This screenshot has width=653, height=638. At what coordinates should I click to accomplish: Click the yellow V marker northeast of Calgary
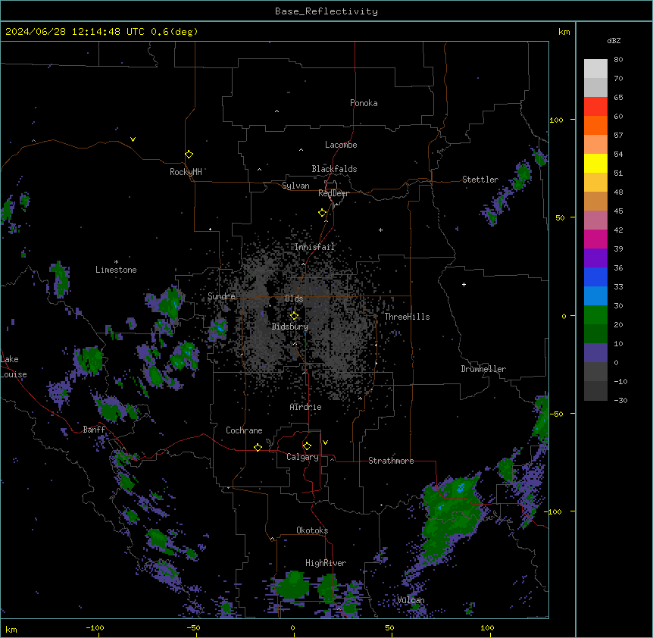click(x=325, y=443)
